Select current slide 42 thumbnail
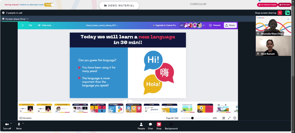Viewport: 295px width, 133px height. pos(116,108)
